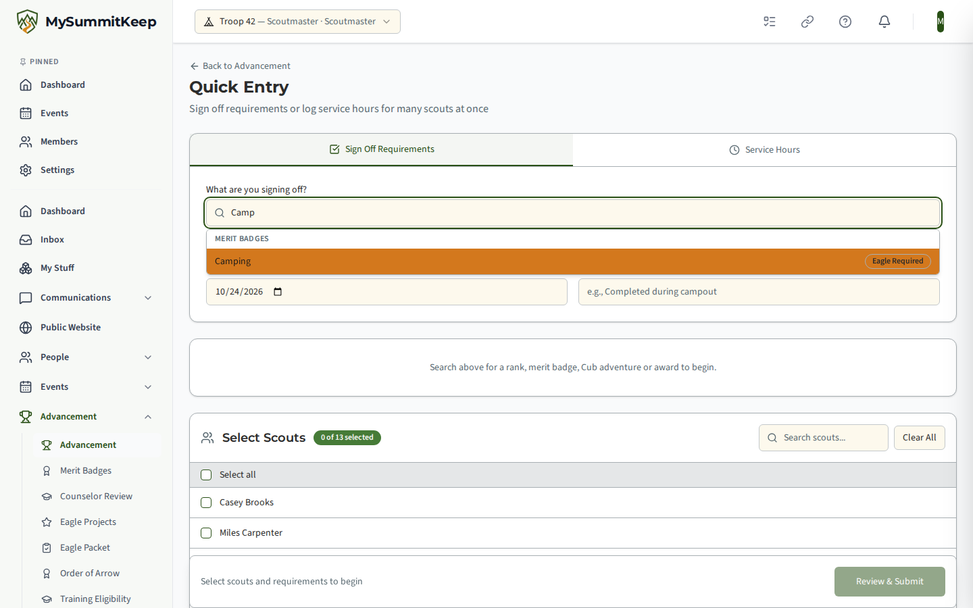The width and height of the screenshot is (973, 608).
Task: Open Training Eligibility in sidebar
Action: 97,599
